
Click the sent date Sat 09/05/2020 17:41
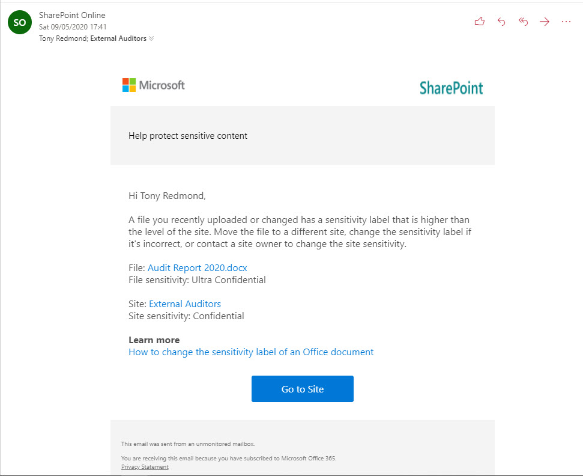73,27
